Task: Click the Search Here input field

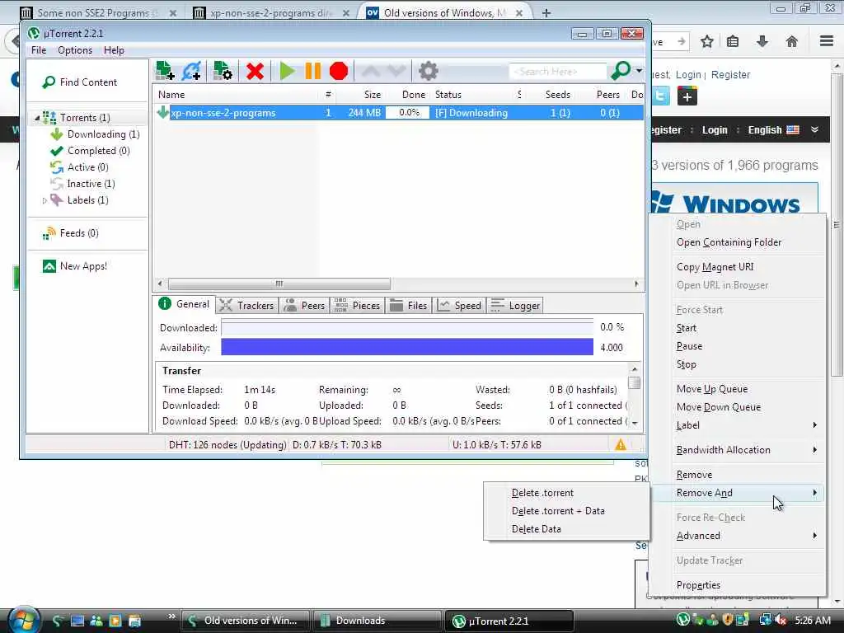Action: point(557,71)
